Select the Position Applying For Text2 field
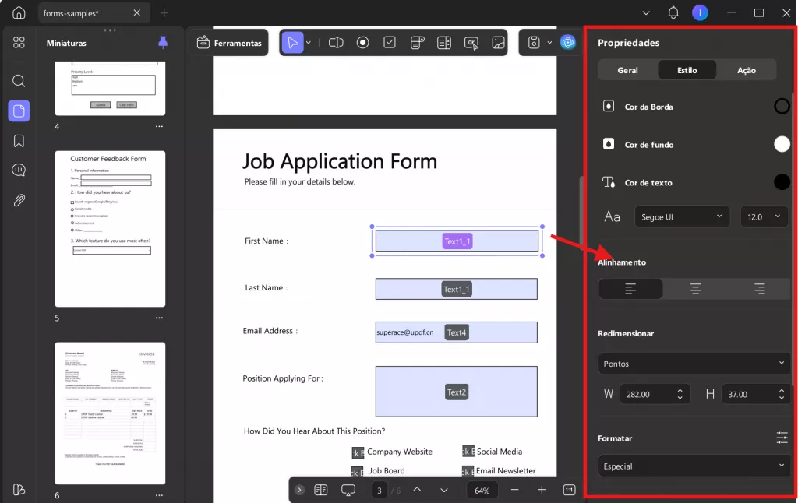Viewport: 798px width, 503px height. tap(457, 392)
